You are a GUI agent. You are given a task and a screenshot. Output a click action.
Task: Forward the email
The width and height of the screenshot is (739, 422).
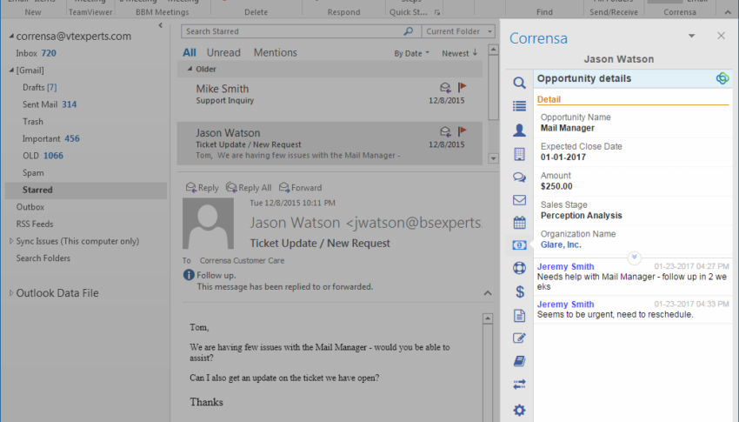300,188
